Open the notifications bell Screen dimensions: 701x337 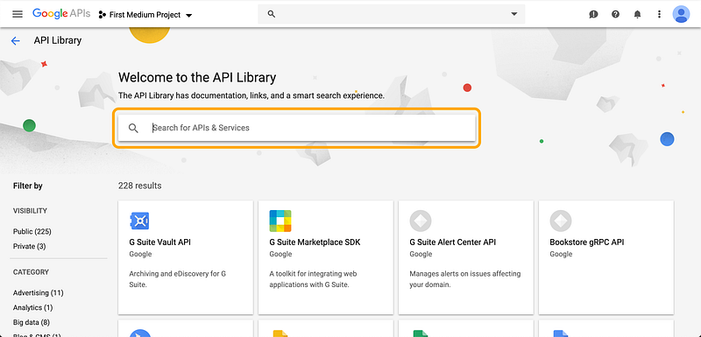pos(637,14)
